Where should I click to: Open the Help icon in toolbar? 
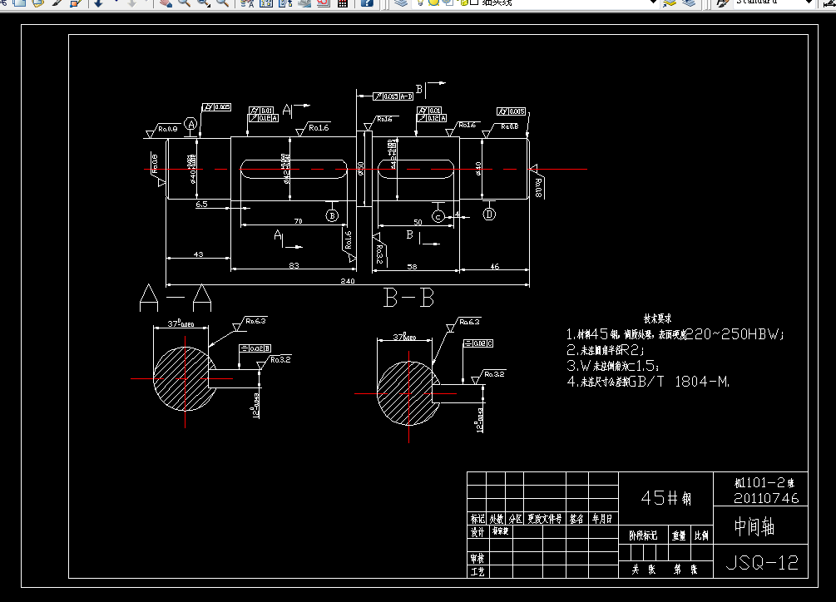[x=367, y=2]
